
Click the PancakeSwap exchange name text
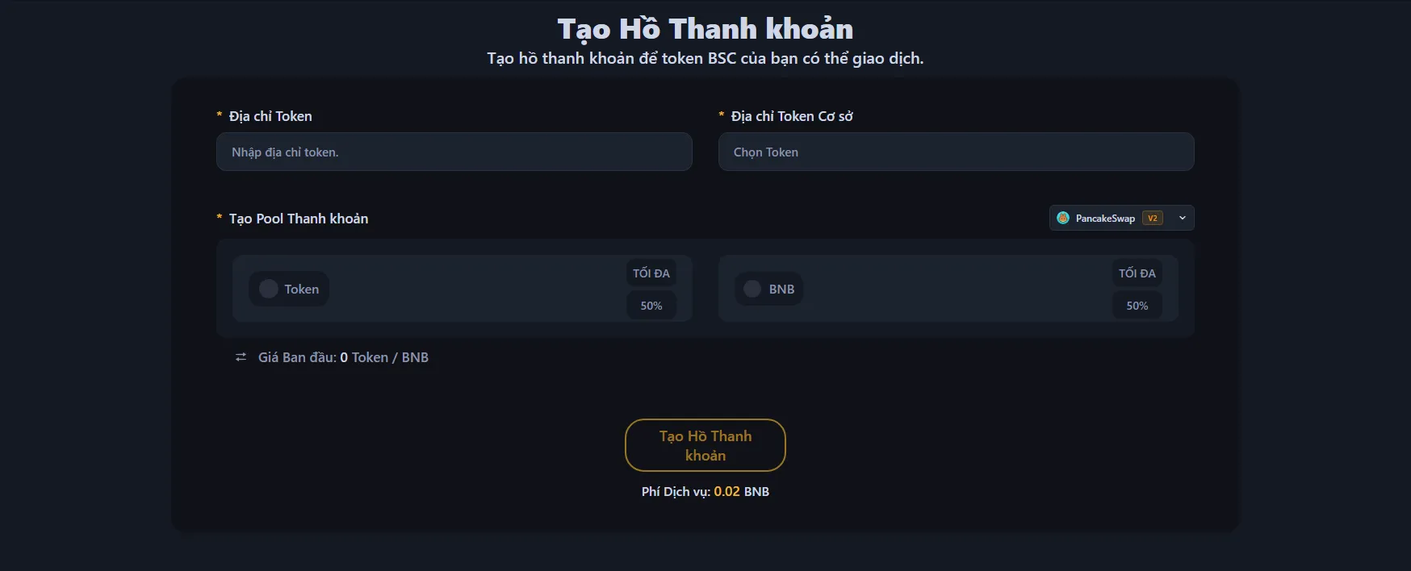click(1105, 218)
